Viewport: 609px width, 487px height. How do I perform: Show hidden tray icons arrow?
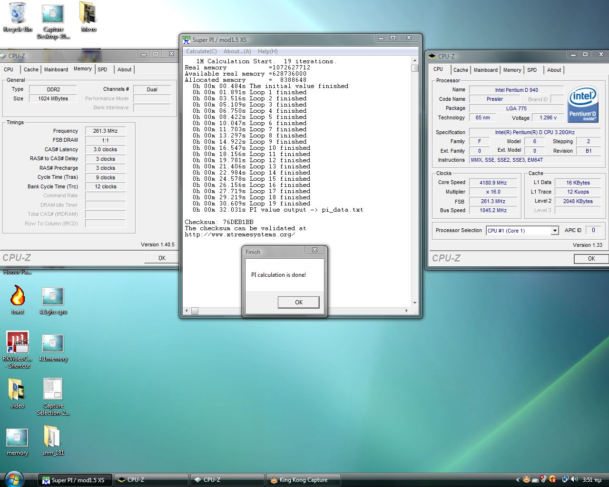pyautogui.click(x=518, y=480)
